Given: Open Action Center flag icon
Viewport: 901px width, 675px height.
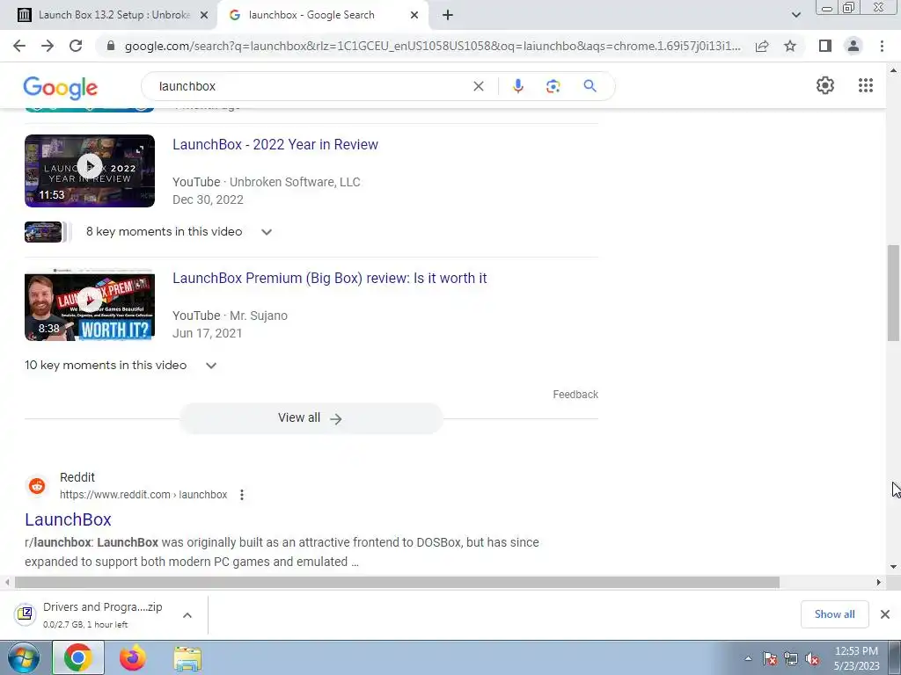Looking at the screenshot, I should coord(770,659).
